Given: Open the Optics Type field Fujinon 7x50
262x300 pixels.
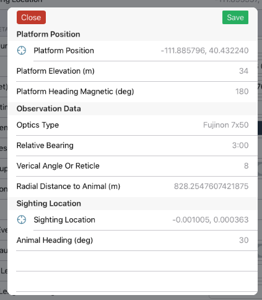Looking at the screenshot, I should point(225,125).
